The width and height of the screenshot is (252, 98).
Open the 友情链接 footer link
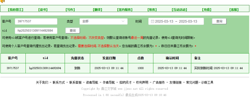click(x=175, y=83)
